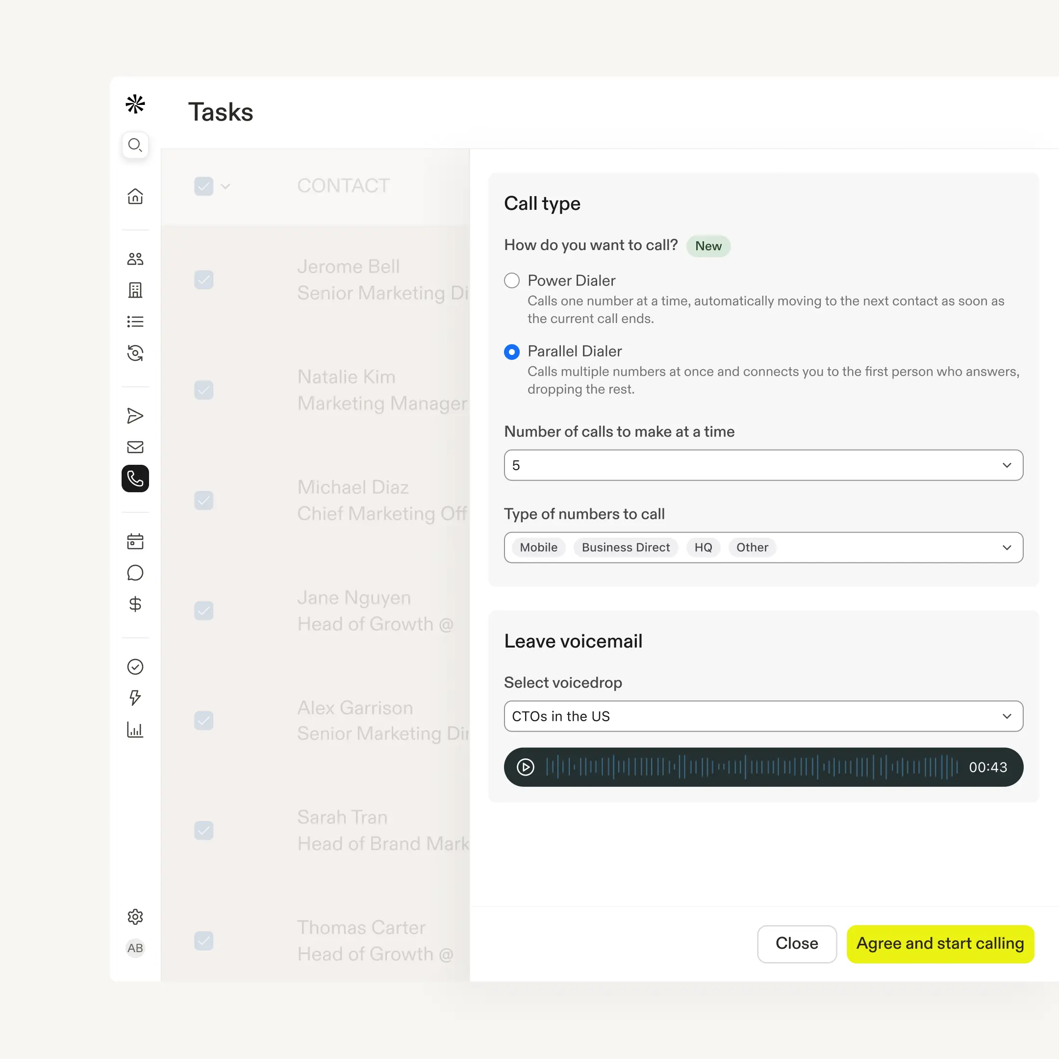
Task: Open the lightning automations icon
Action: pyautogui.click(x=135, y=698)
